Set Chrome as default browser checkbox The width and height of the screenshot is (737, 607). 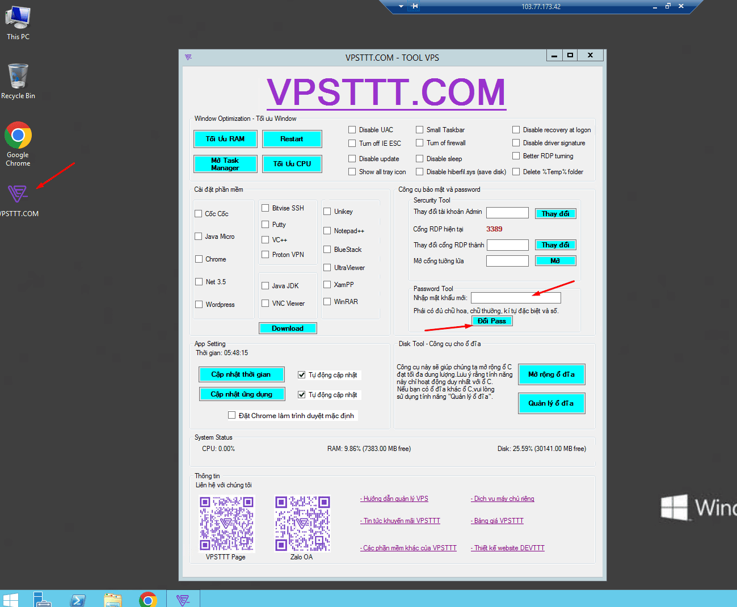231,415
